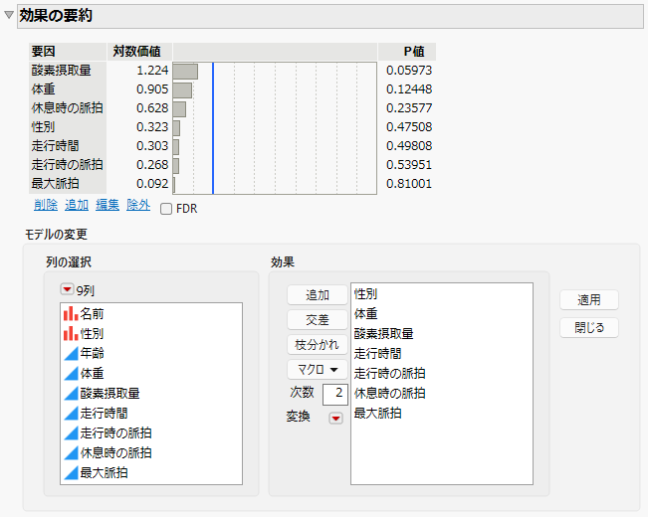Click the 編集 link

pyautogui.click(x=108, y=205)
